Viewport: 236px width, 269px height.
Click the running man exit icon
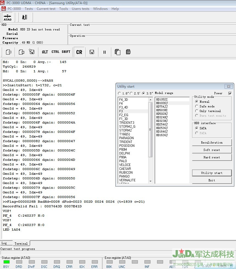(x=25, y=17)
